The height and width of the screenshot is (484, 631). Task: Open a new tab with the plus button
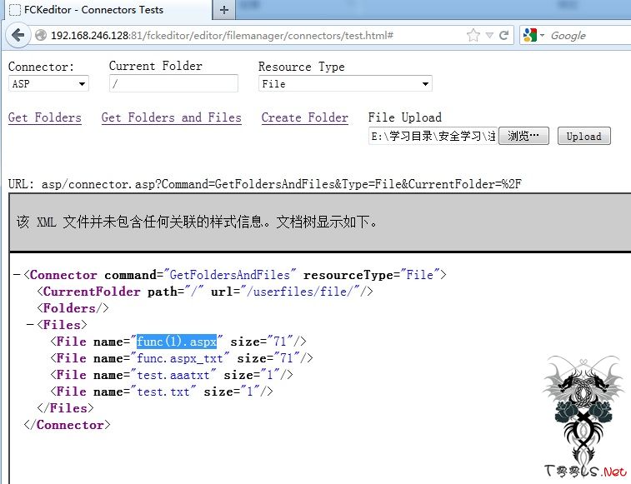coord(224,10)
